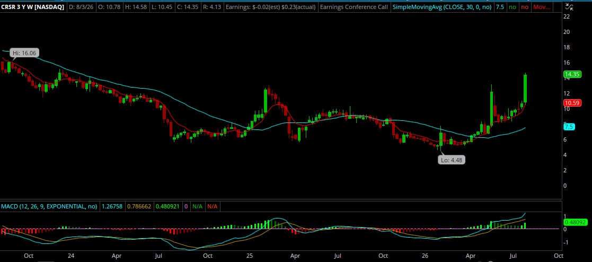Click the MACD value 1.26758
Screen dimensions: 592x262
pos(111,206)
